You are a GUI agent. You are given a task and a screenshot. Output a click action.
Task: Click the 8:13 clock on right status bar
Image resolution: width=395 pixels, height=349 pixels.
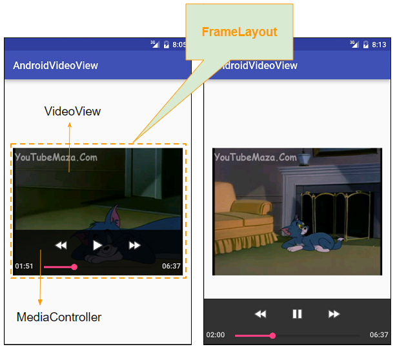click(x=379, y=45)
